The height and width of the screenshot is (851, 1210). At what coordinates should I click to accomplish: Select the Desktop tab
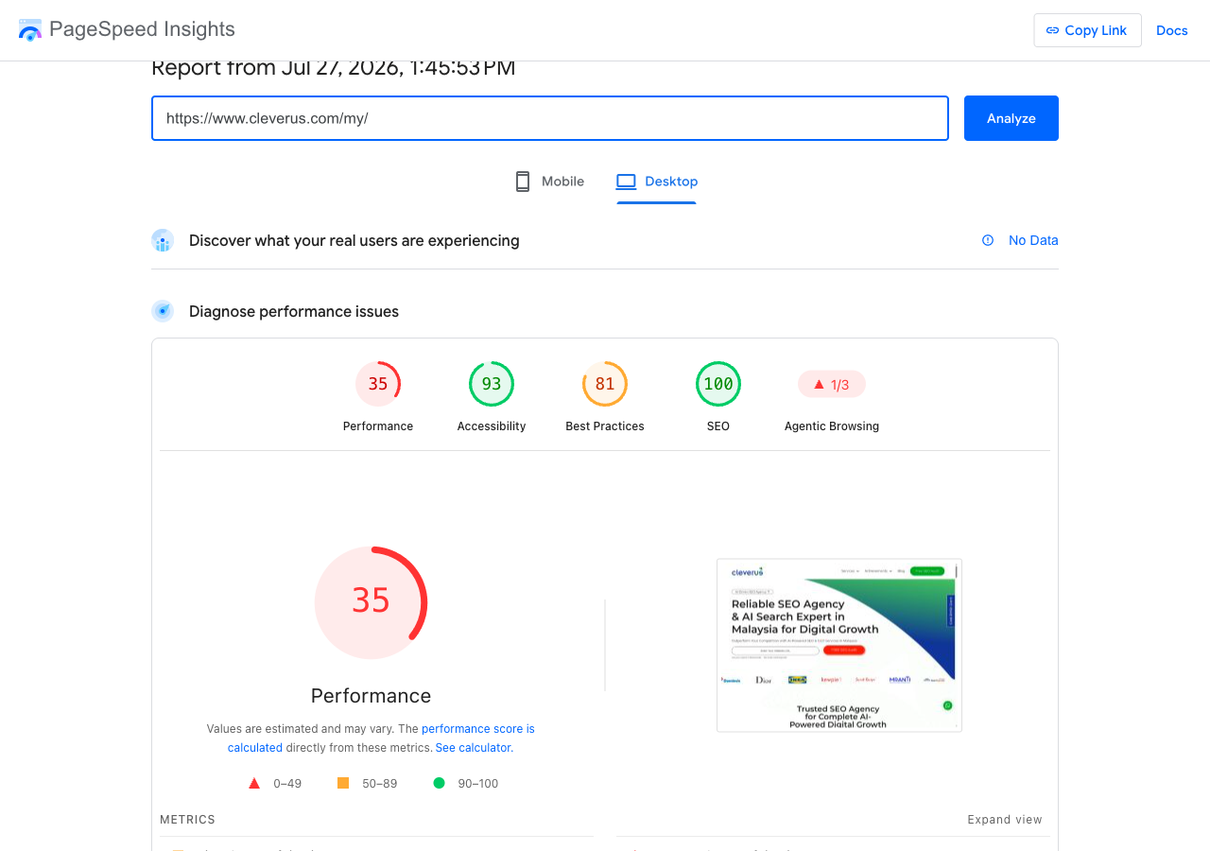657,182
